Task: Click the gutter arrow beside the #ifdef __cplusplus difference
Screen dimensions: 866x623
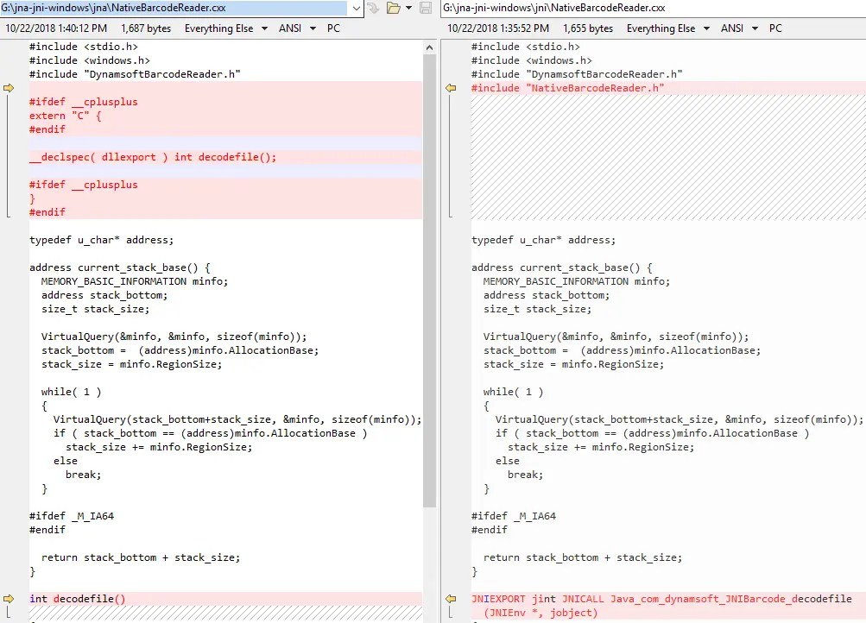Action: click(x=8, y=87)
